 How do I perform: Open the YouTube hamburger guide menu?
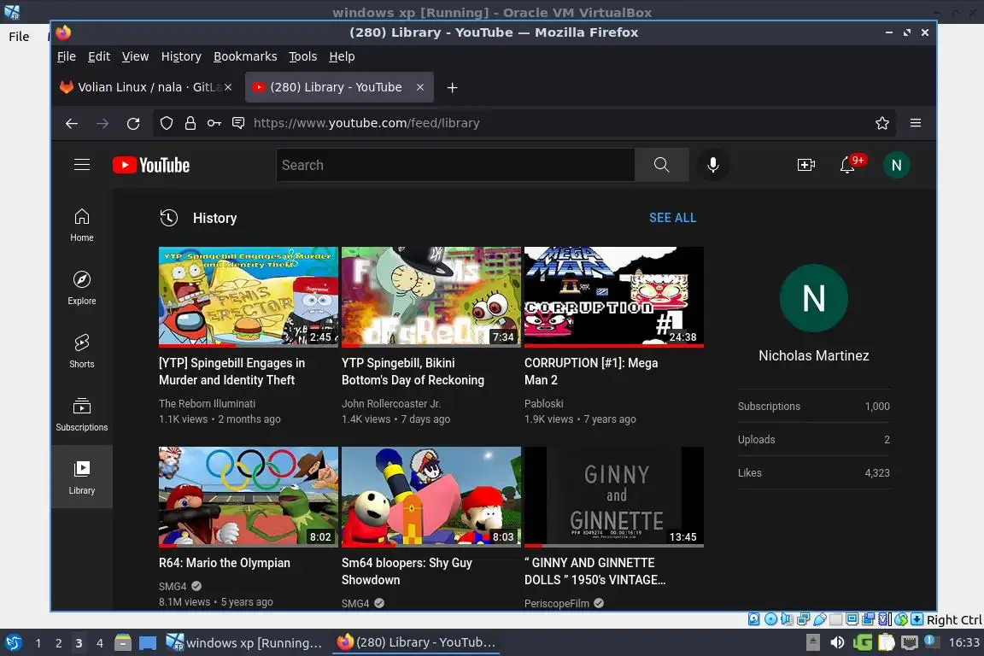pos(82,165)
